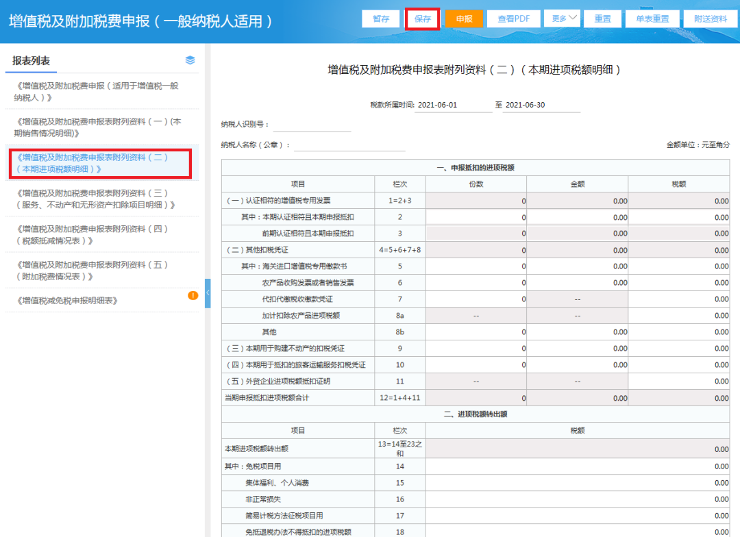Click the 单表重置 button
This screenshot has width=740, height=537.
652,19
